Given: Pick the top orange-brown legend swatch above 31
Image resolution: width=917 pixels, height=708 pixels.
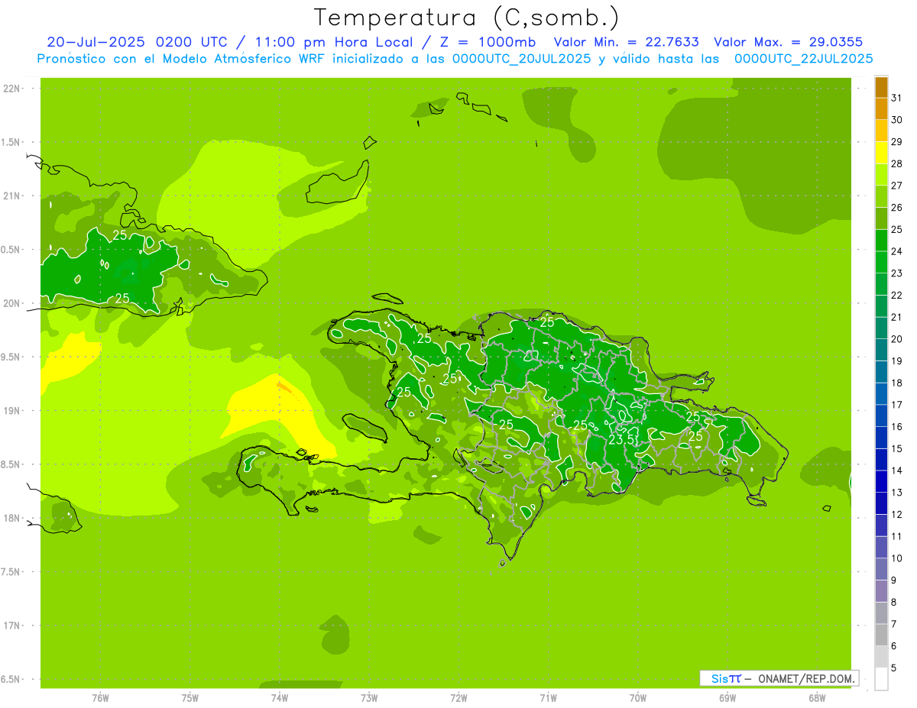Looking at the screenshot, I should [881, 87].
